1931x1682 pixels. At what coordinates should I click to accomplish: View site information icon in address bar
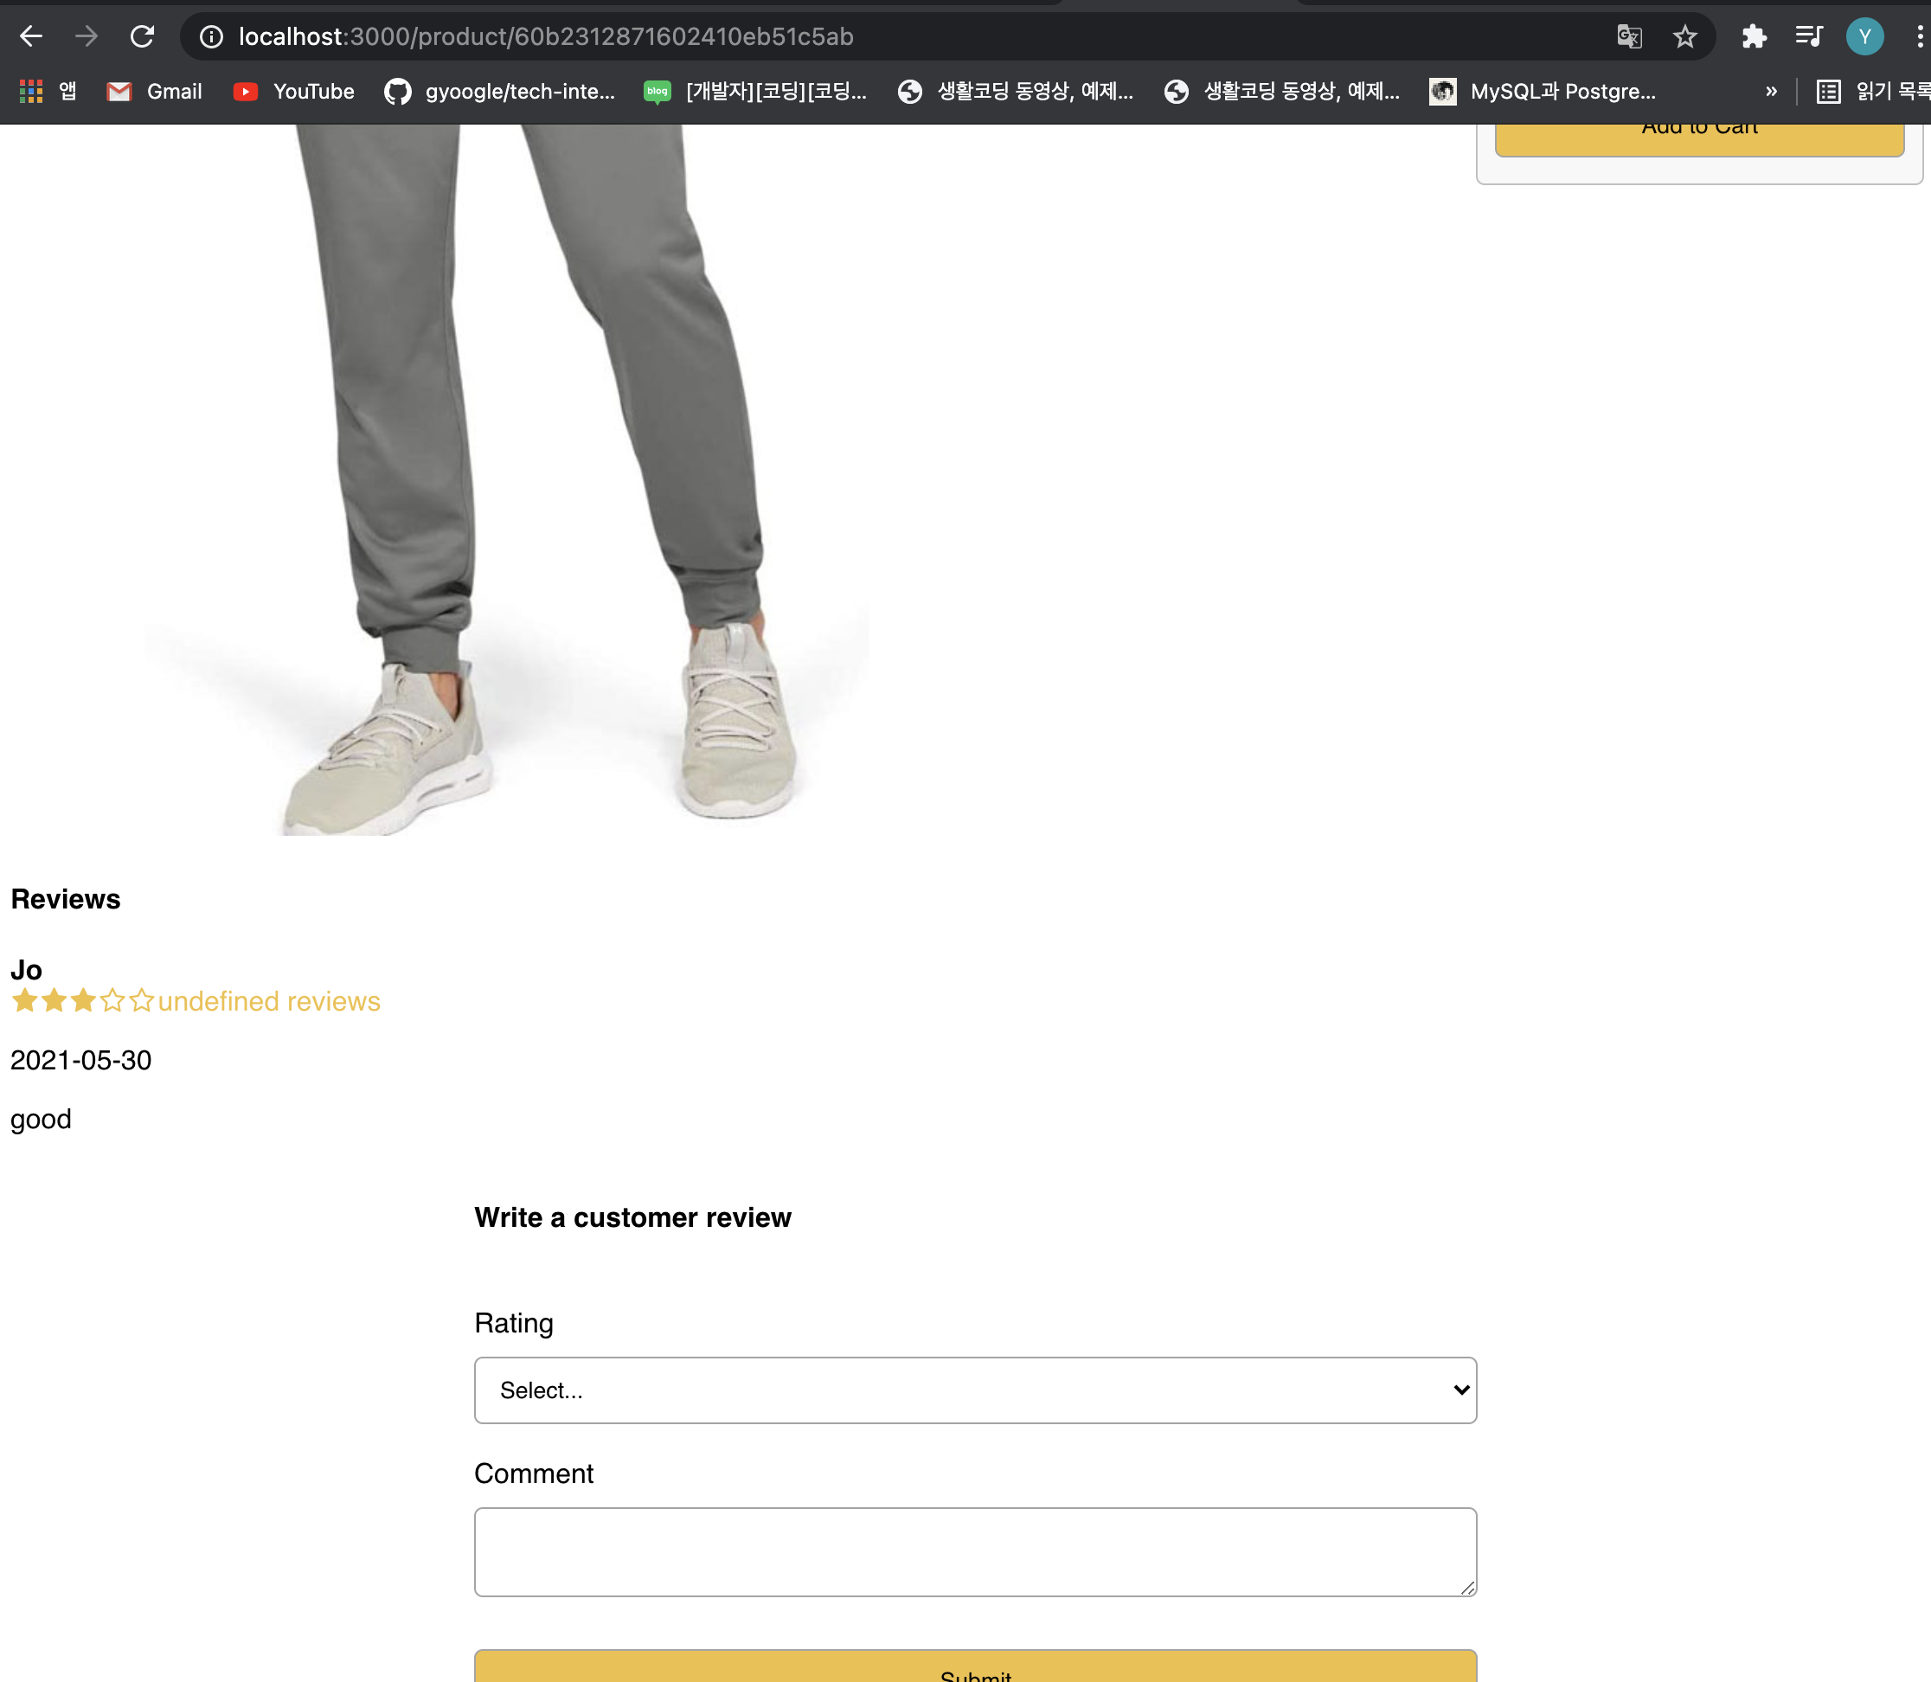212,36
